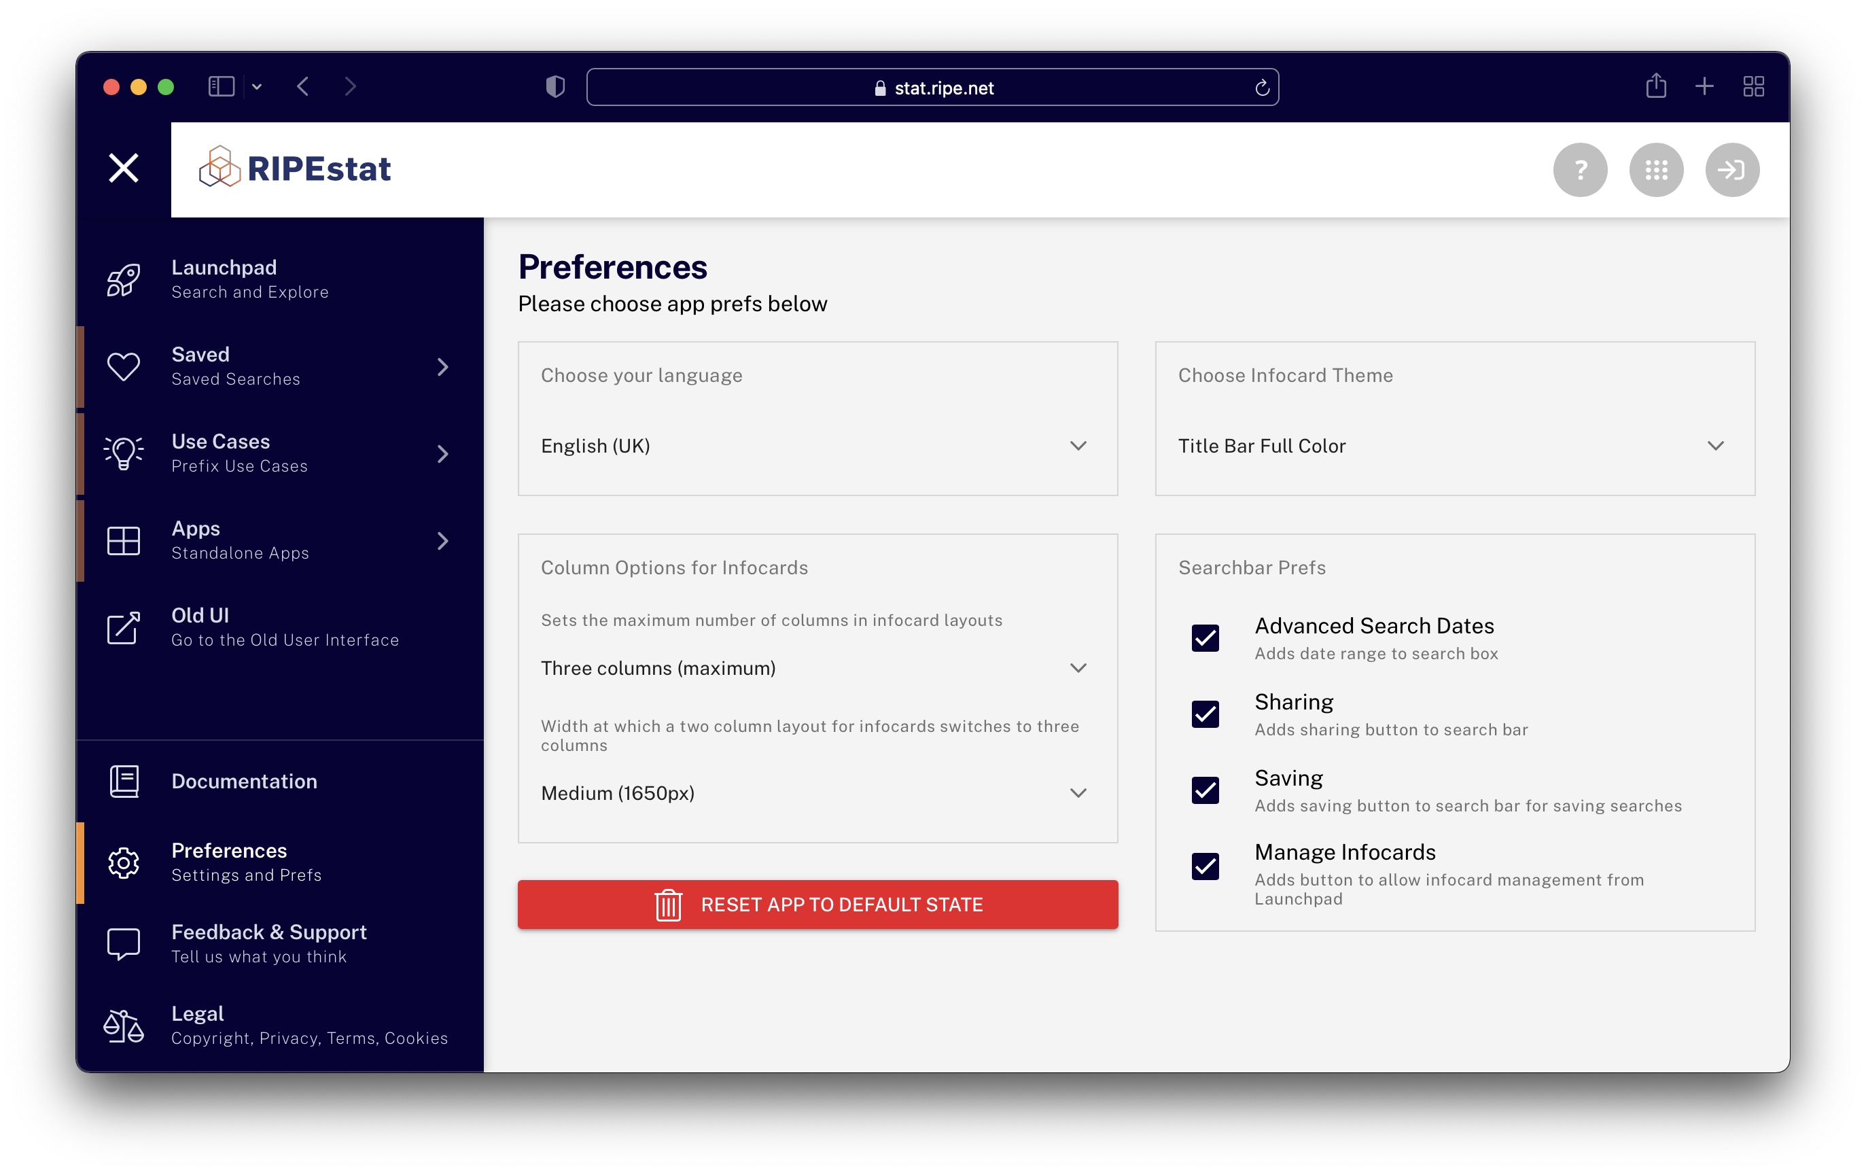Reload page using address bar refresh icon
This screenshot has width=1866, height=1173.
[x=1262, y=88]
